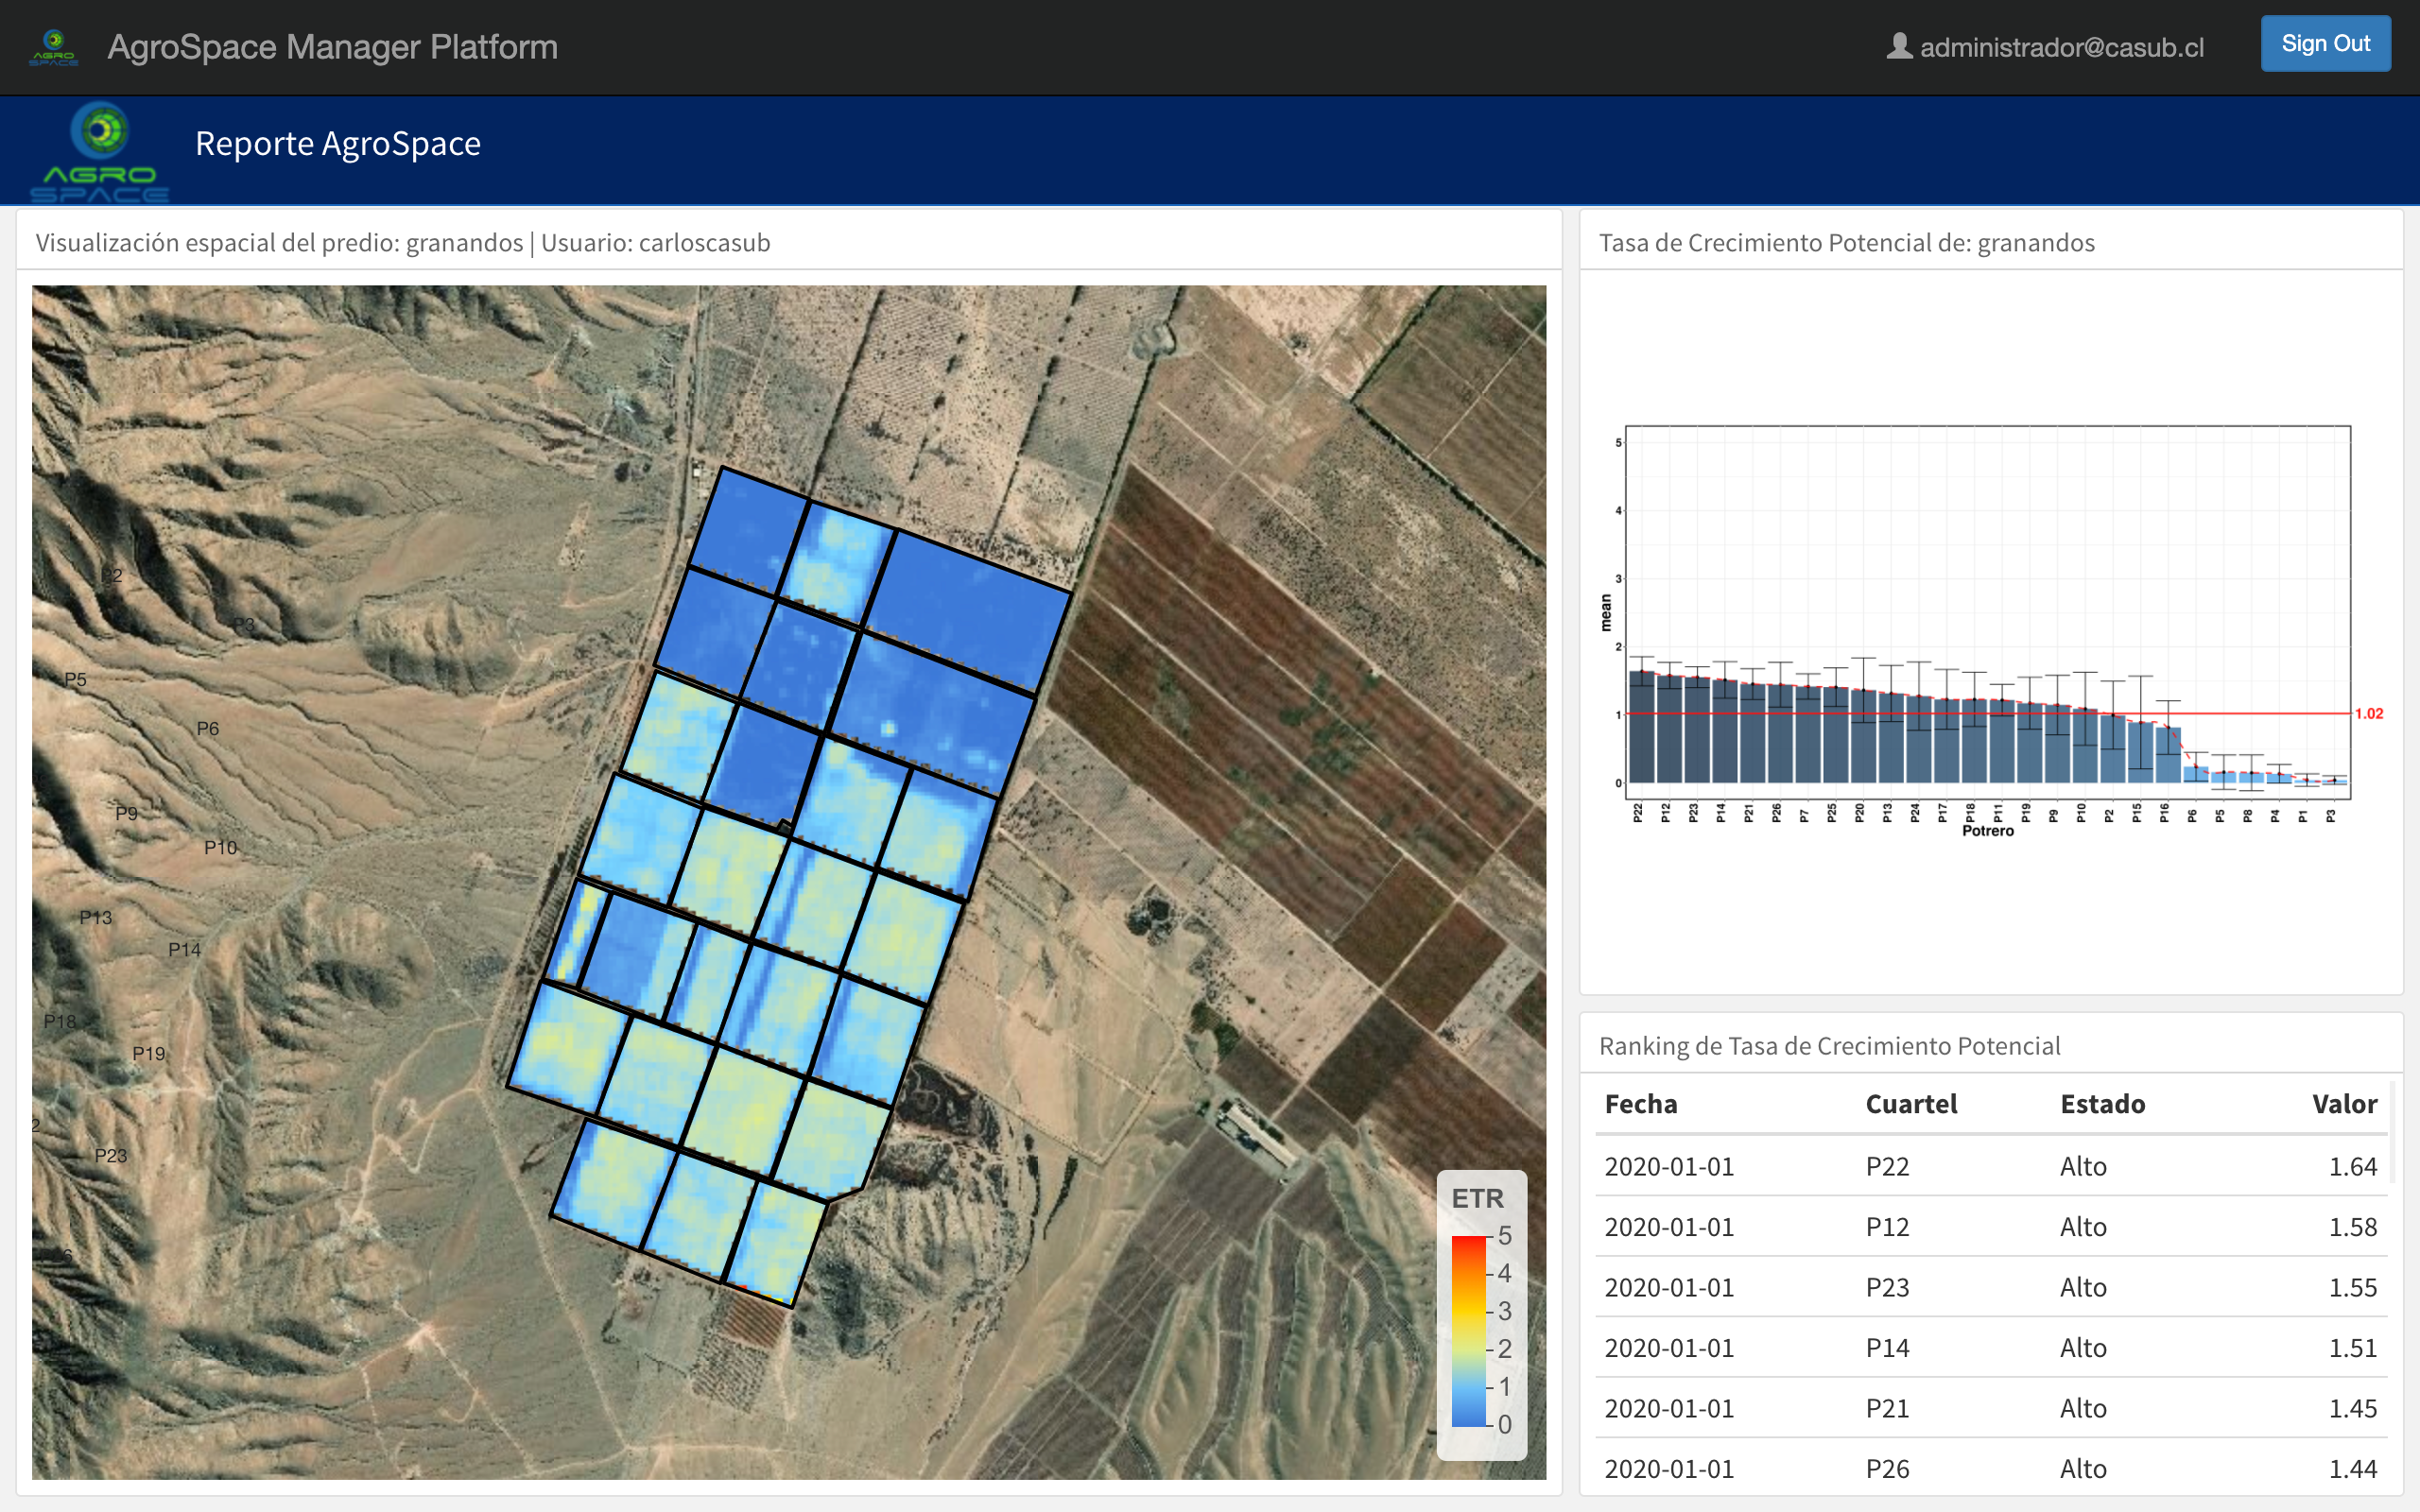Click the ETR color legend gradient bar
The height and width of the screenshot is (1512, 2420).
(x=1468, y=1330)
